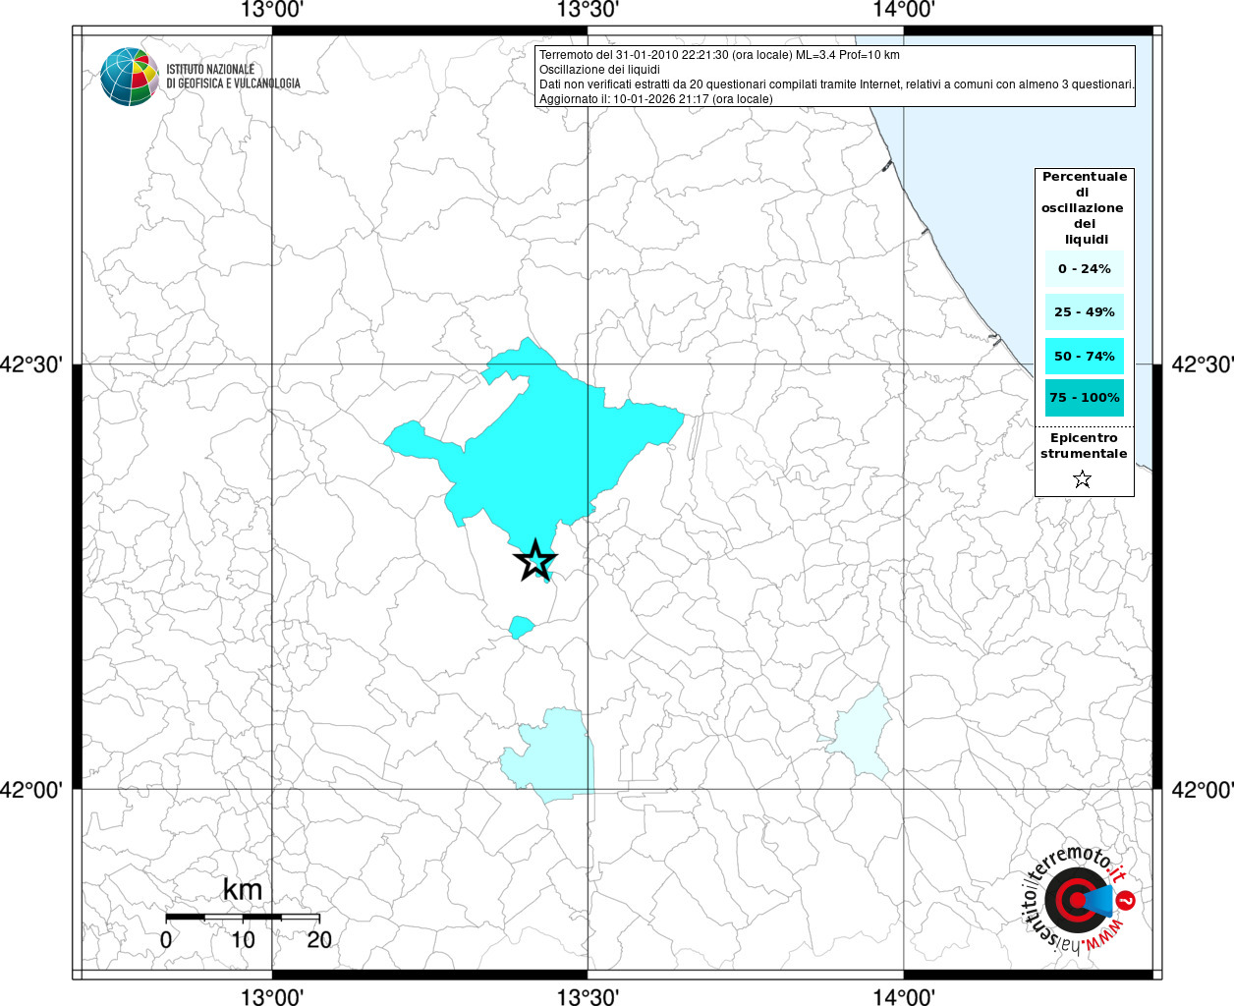The image size is (1234, 1006).
Task: Click the top axis label 13°30'
Action: [x=588, y=11]
